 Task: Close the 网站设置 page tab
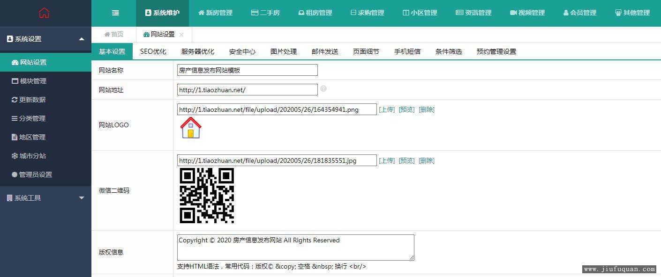[x=181, y=35]
